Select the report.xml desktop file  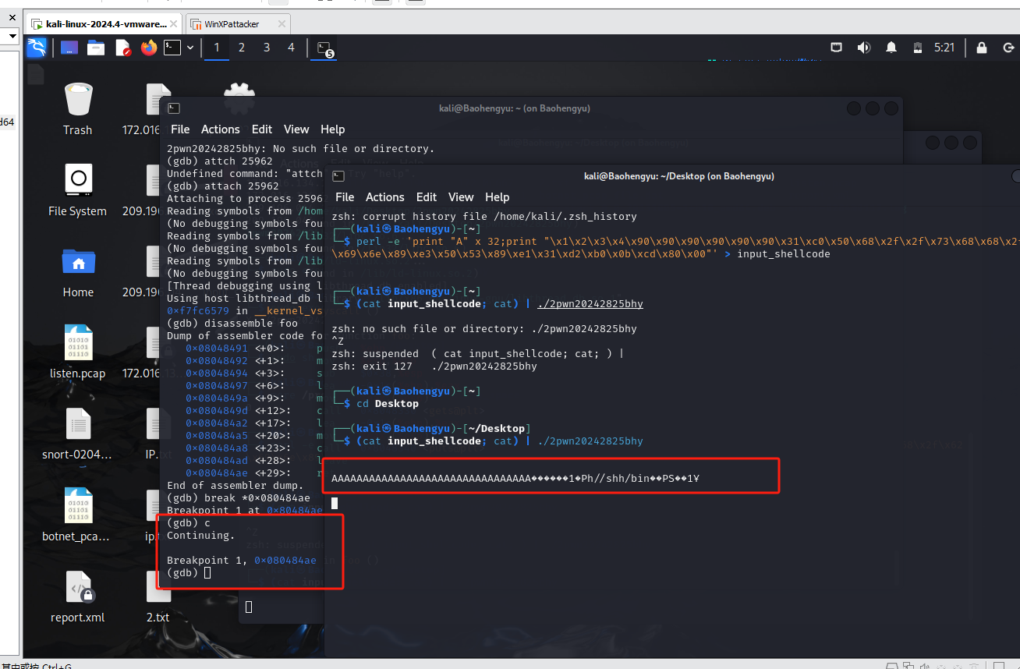pyautogui.click(x=78, y=596)
